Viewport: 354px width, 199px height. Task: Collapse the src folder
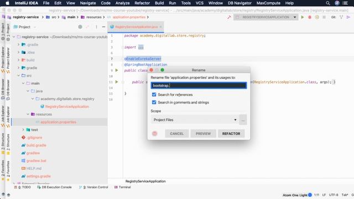[18, 76]
